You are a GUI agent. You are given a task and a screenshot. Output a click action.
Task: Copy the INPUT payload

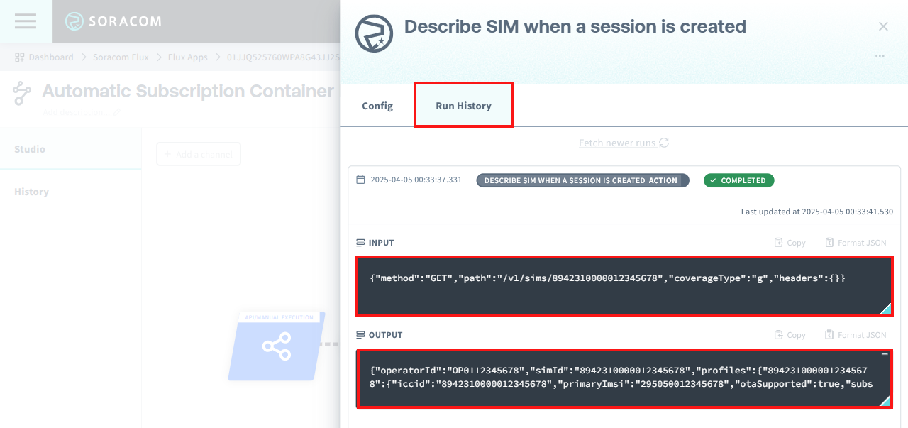click(790, 243)
